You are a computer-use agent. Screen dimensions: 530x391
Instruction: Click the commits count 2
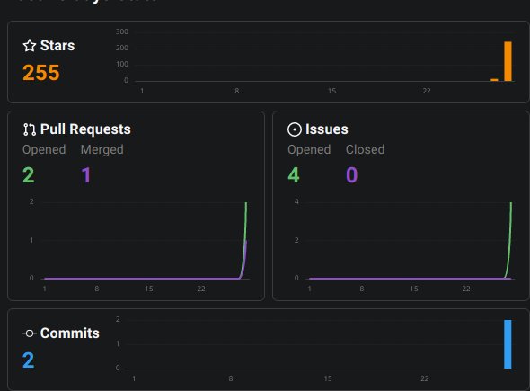click(x=29, y=360)
